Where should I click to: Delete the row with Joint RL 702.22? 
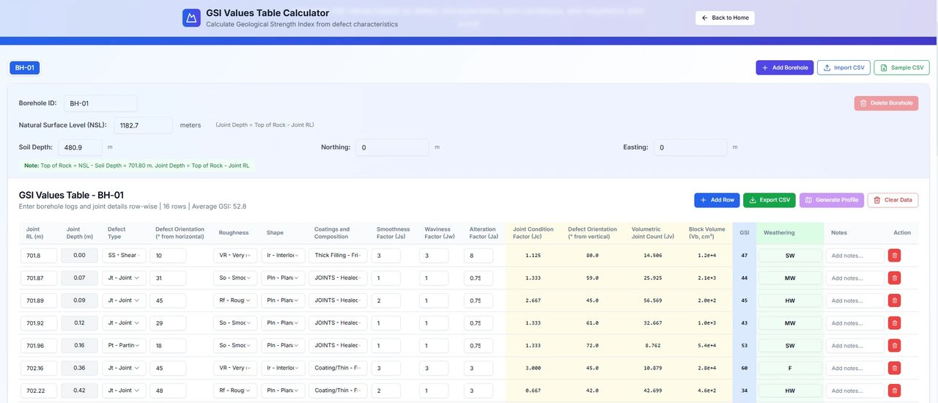point(894,391)
